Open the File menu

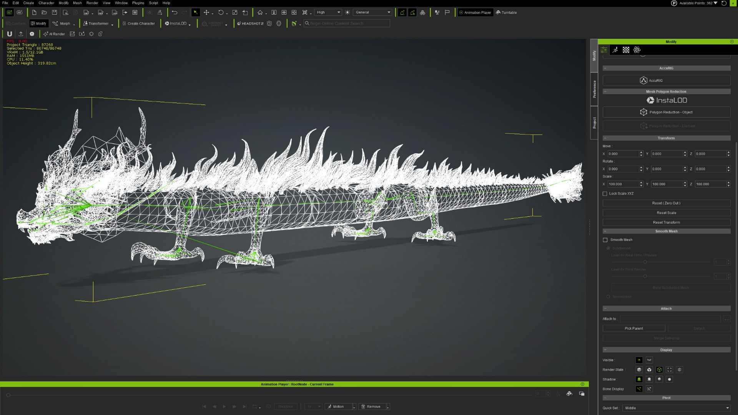coord(5,3)
